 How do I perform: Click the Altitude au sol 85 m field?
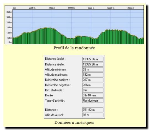(x=93, y=115)
